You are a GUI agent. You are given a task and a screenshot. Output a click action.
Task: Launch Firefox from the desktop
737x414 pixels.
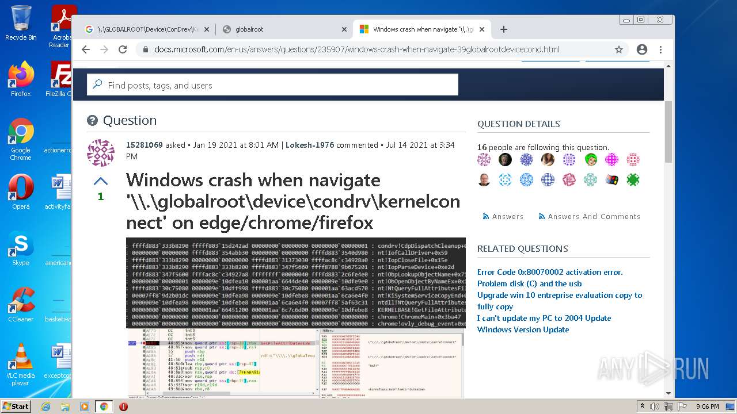(21, 79)
